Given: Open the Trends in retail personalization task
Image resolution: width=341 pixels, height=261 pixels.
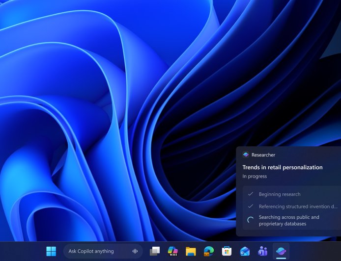Looking at the screenshot, I should 283,167.
